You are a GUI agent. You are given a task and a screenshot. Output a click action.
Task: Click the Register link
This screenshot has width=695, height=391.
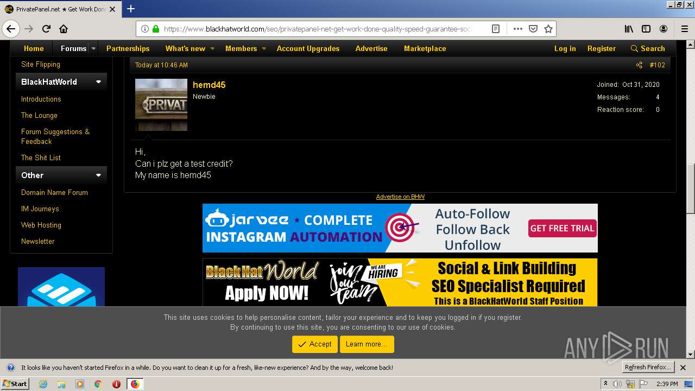click(602, 48)
